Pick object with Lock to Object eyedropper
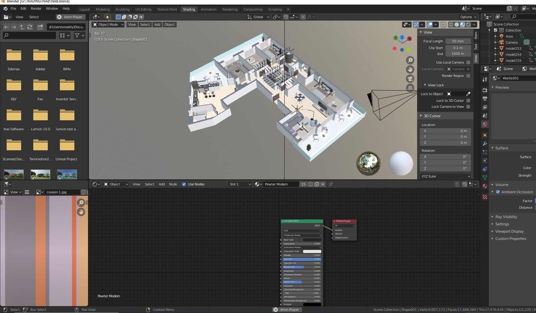This screenshot has height=313, width=536. (x=468, y=94)
